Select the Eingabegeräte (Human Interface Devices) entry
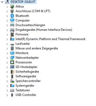 (44, 30)
